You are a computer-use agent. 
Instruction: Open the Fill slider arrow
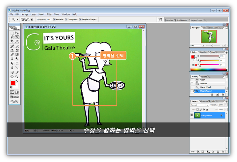click(226, 110)
